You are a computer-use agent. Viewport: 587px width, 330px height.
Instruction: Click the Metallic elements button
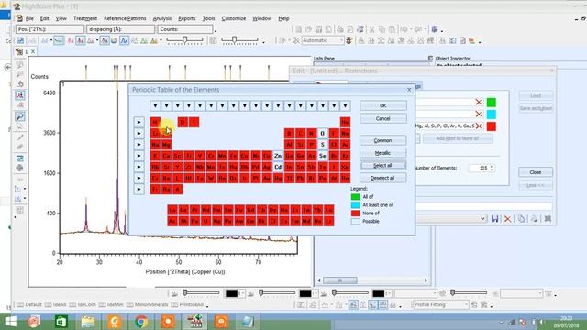point(383,153)
